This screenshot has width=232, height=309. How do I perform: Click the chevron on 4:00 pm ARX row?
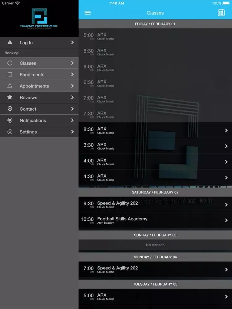pos(226,162)
